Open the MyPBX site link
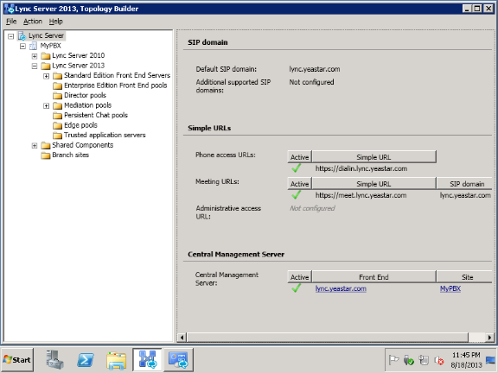 pos(450,288)
